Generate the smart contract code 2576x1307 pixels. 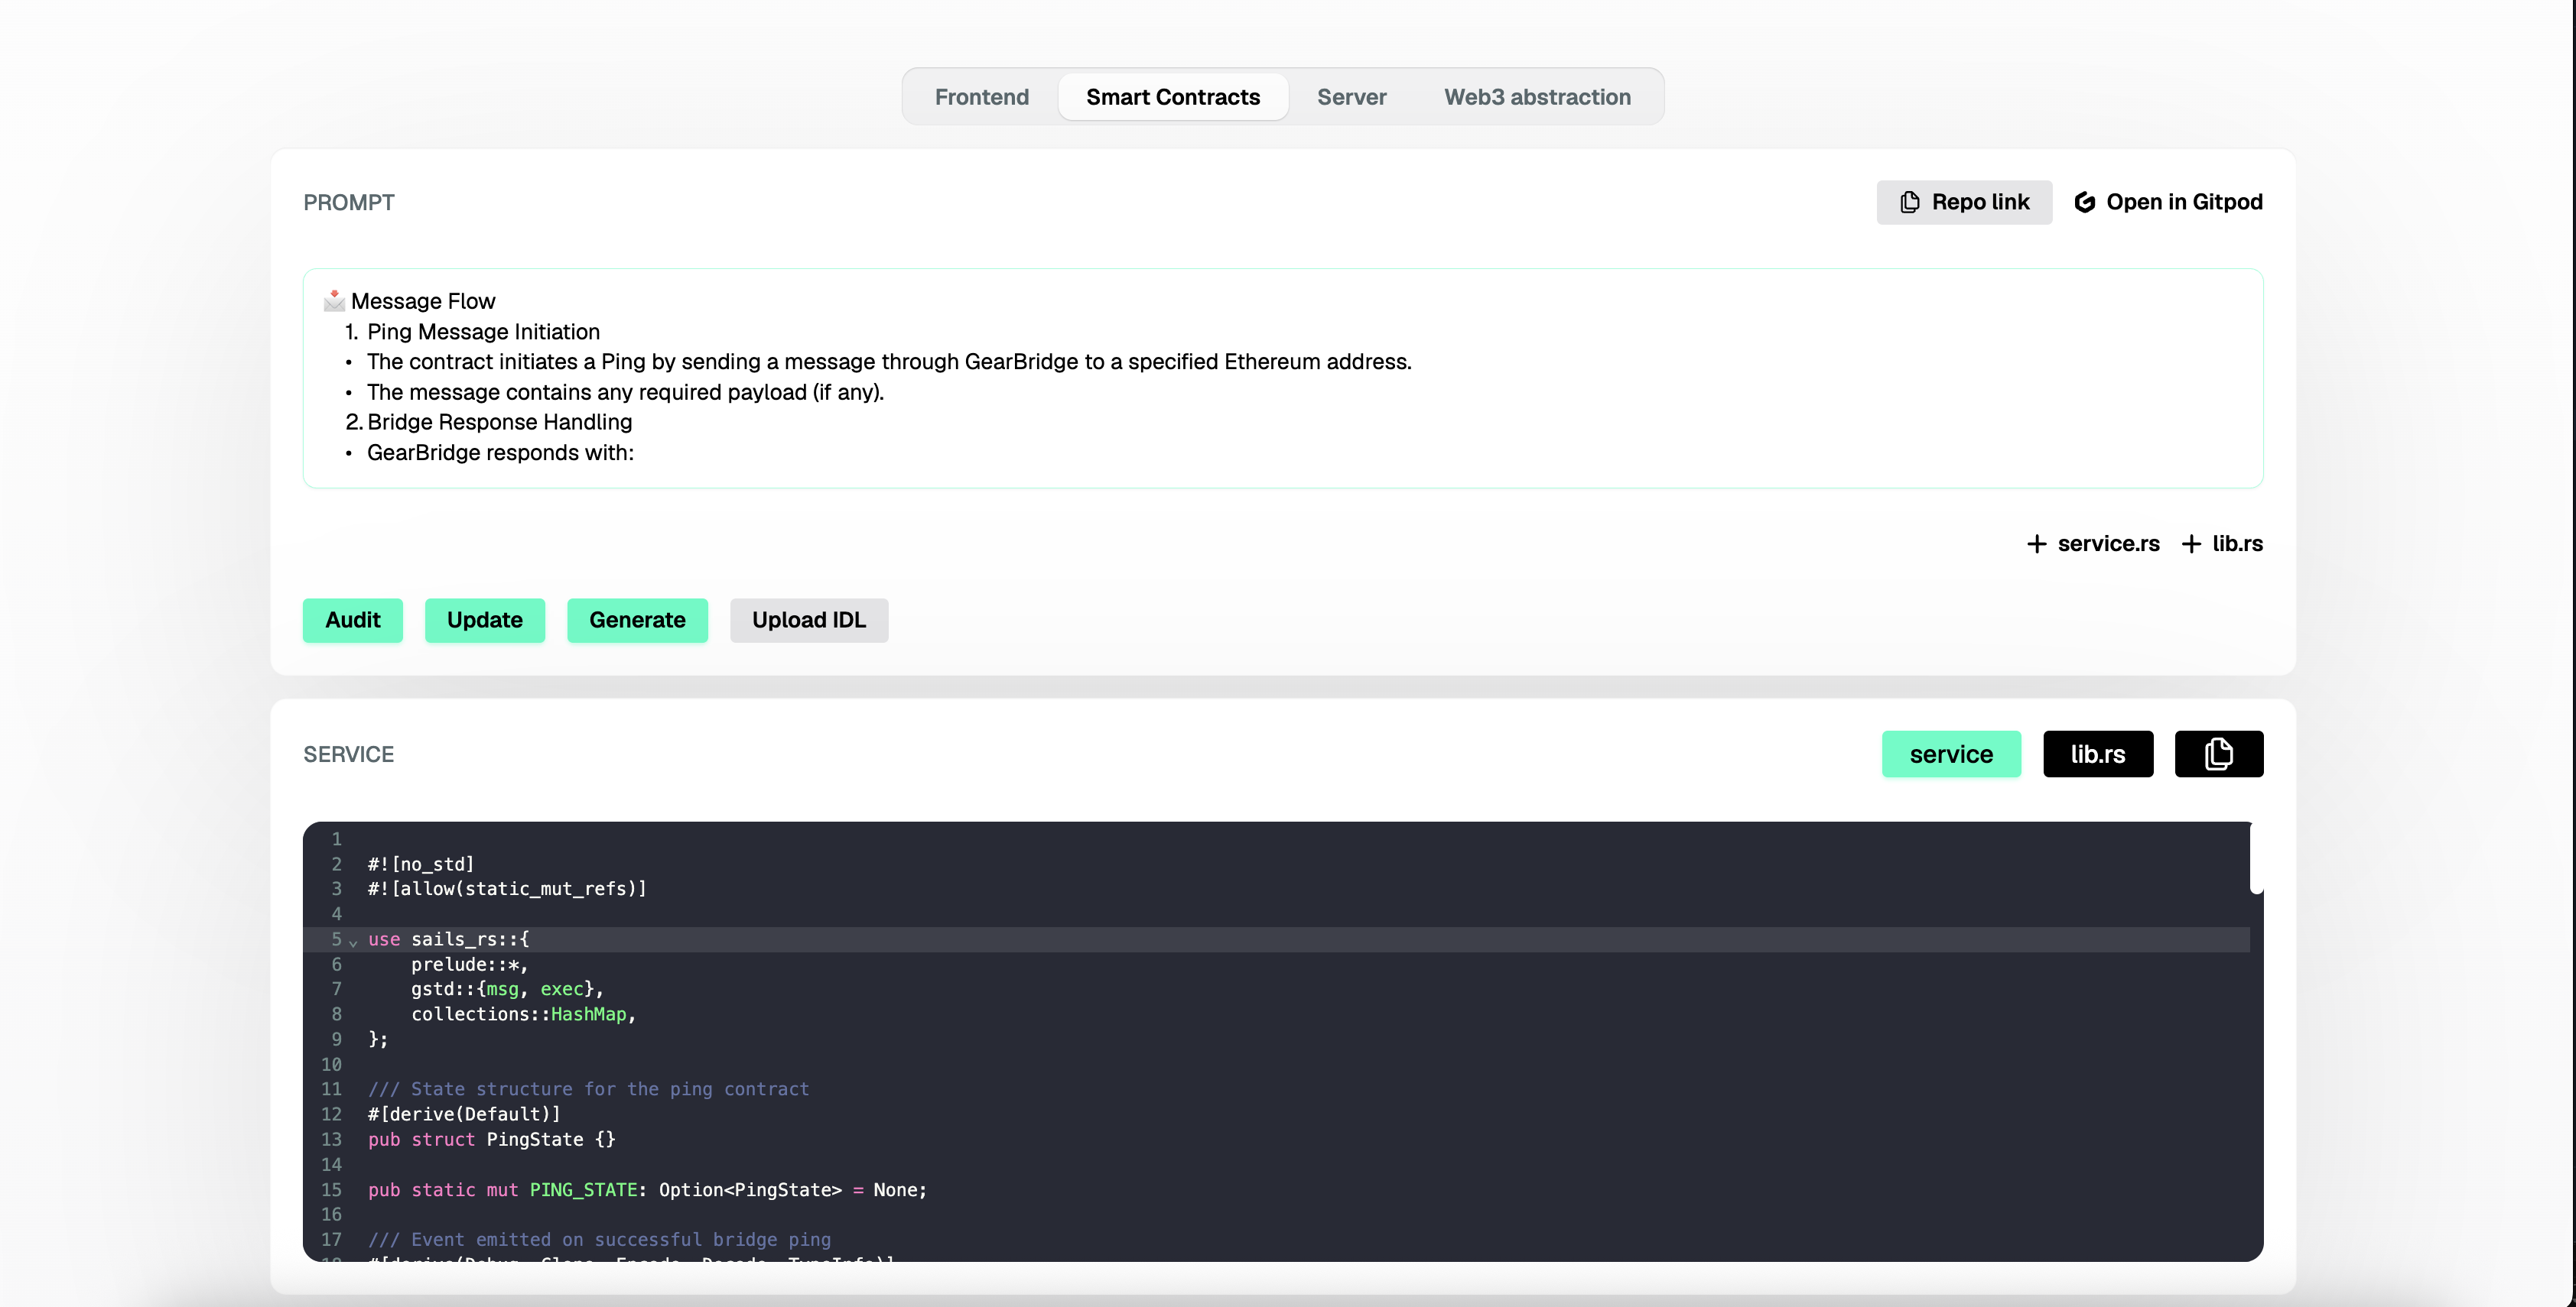point(637,620)
